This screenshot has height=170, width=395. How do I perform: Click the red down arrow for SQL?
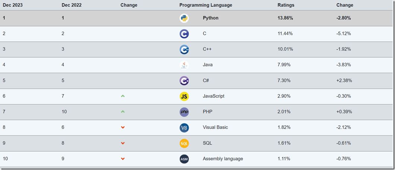[x=123, y=143]
